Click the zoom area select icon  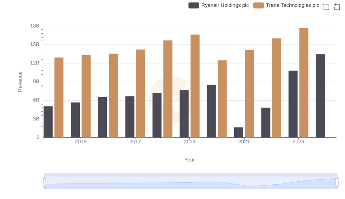click(326, 6)
